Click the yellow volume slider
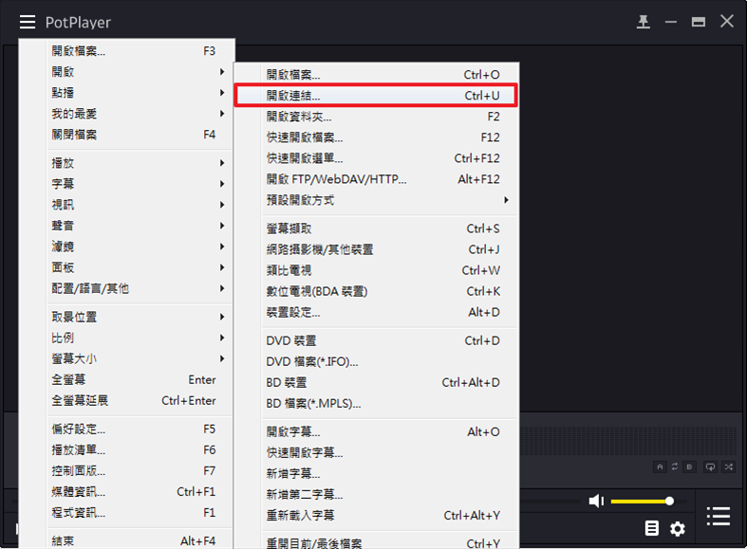Screen dimensions: 747x549 click(x=641, y=501)
